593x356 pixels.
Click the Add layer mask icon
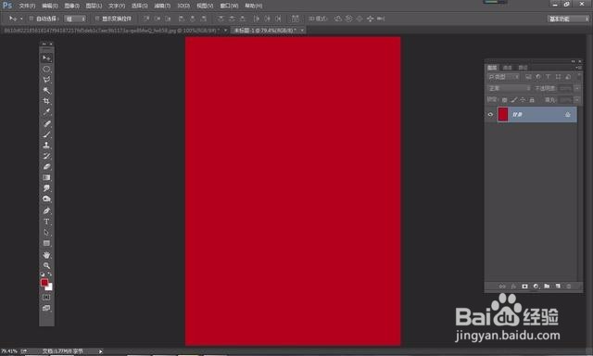[x=524, y=286]
